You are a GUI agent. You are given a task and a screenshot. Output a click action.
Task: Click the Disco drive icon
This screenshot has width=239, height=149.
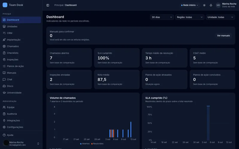pos(4,86)
